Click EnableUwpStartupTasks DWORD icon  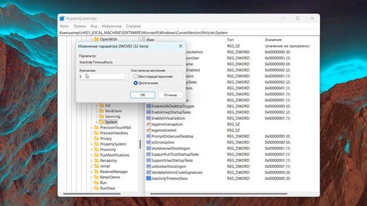pyautogui.click(x=149, y=112)
